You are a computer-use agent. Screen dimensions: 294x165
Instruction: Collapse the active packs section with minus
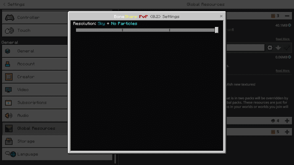pyautogui.click(x=287, y=16)
